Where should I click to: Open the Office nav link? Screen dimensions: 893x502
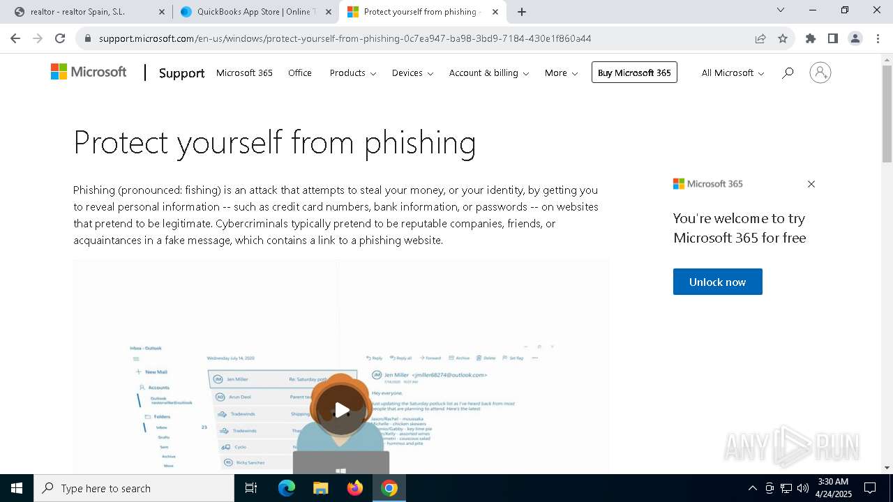pyautogui.click(x=300, y=73)
